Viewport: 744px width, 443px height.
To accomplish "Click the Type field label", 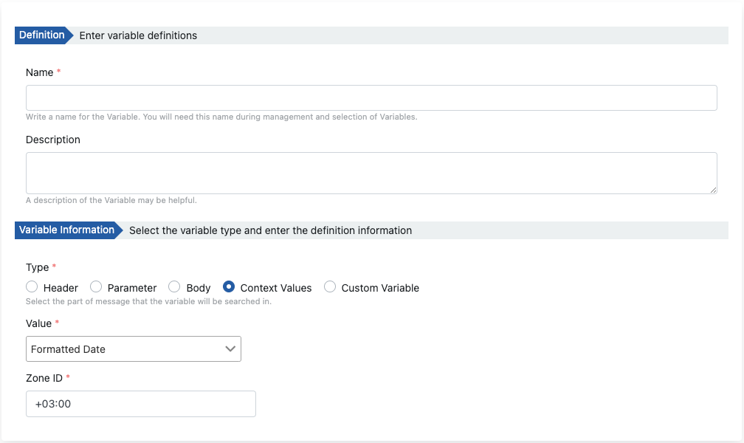I will [37, 267].
